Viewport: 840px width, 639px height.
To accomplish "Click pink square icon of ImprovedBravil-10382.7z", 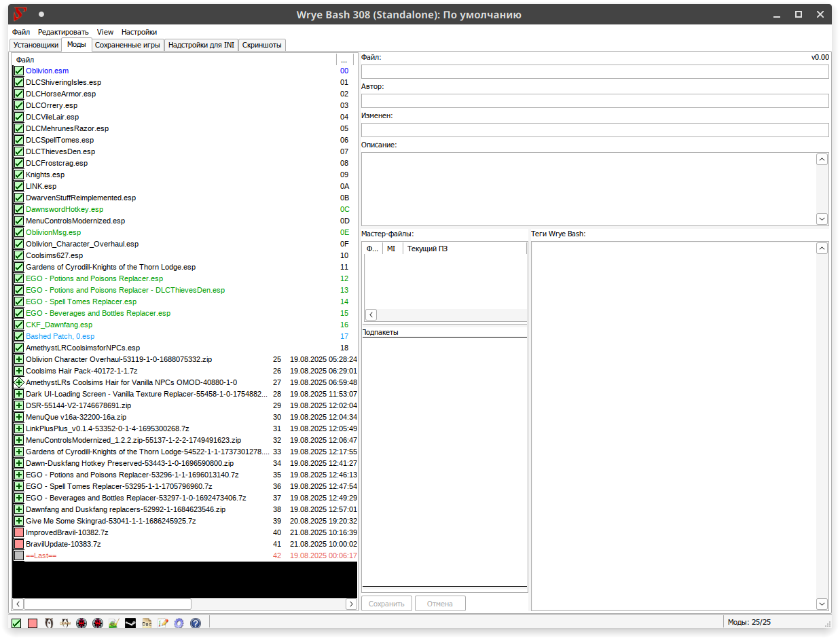I will click(x=19, y=532).
